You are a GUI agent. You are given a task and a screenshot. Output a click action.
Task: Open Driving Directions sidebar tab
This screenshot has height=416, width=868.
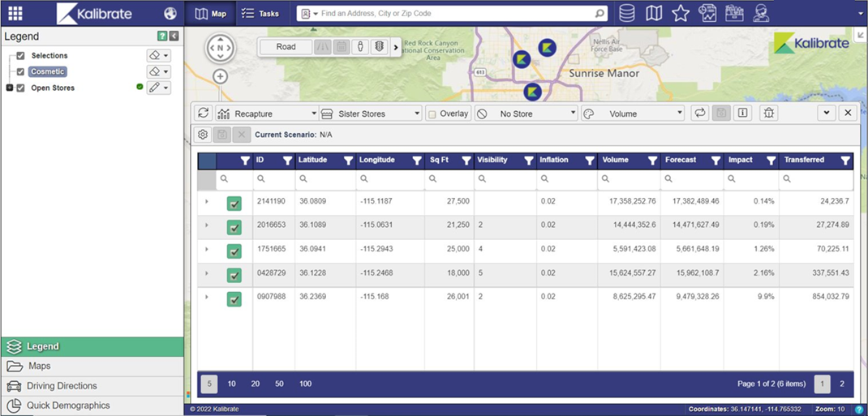[x=92, y=386]
